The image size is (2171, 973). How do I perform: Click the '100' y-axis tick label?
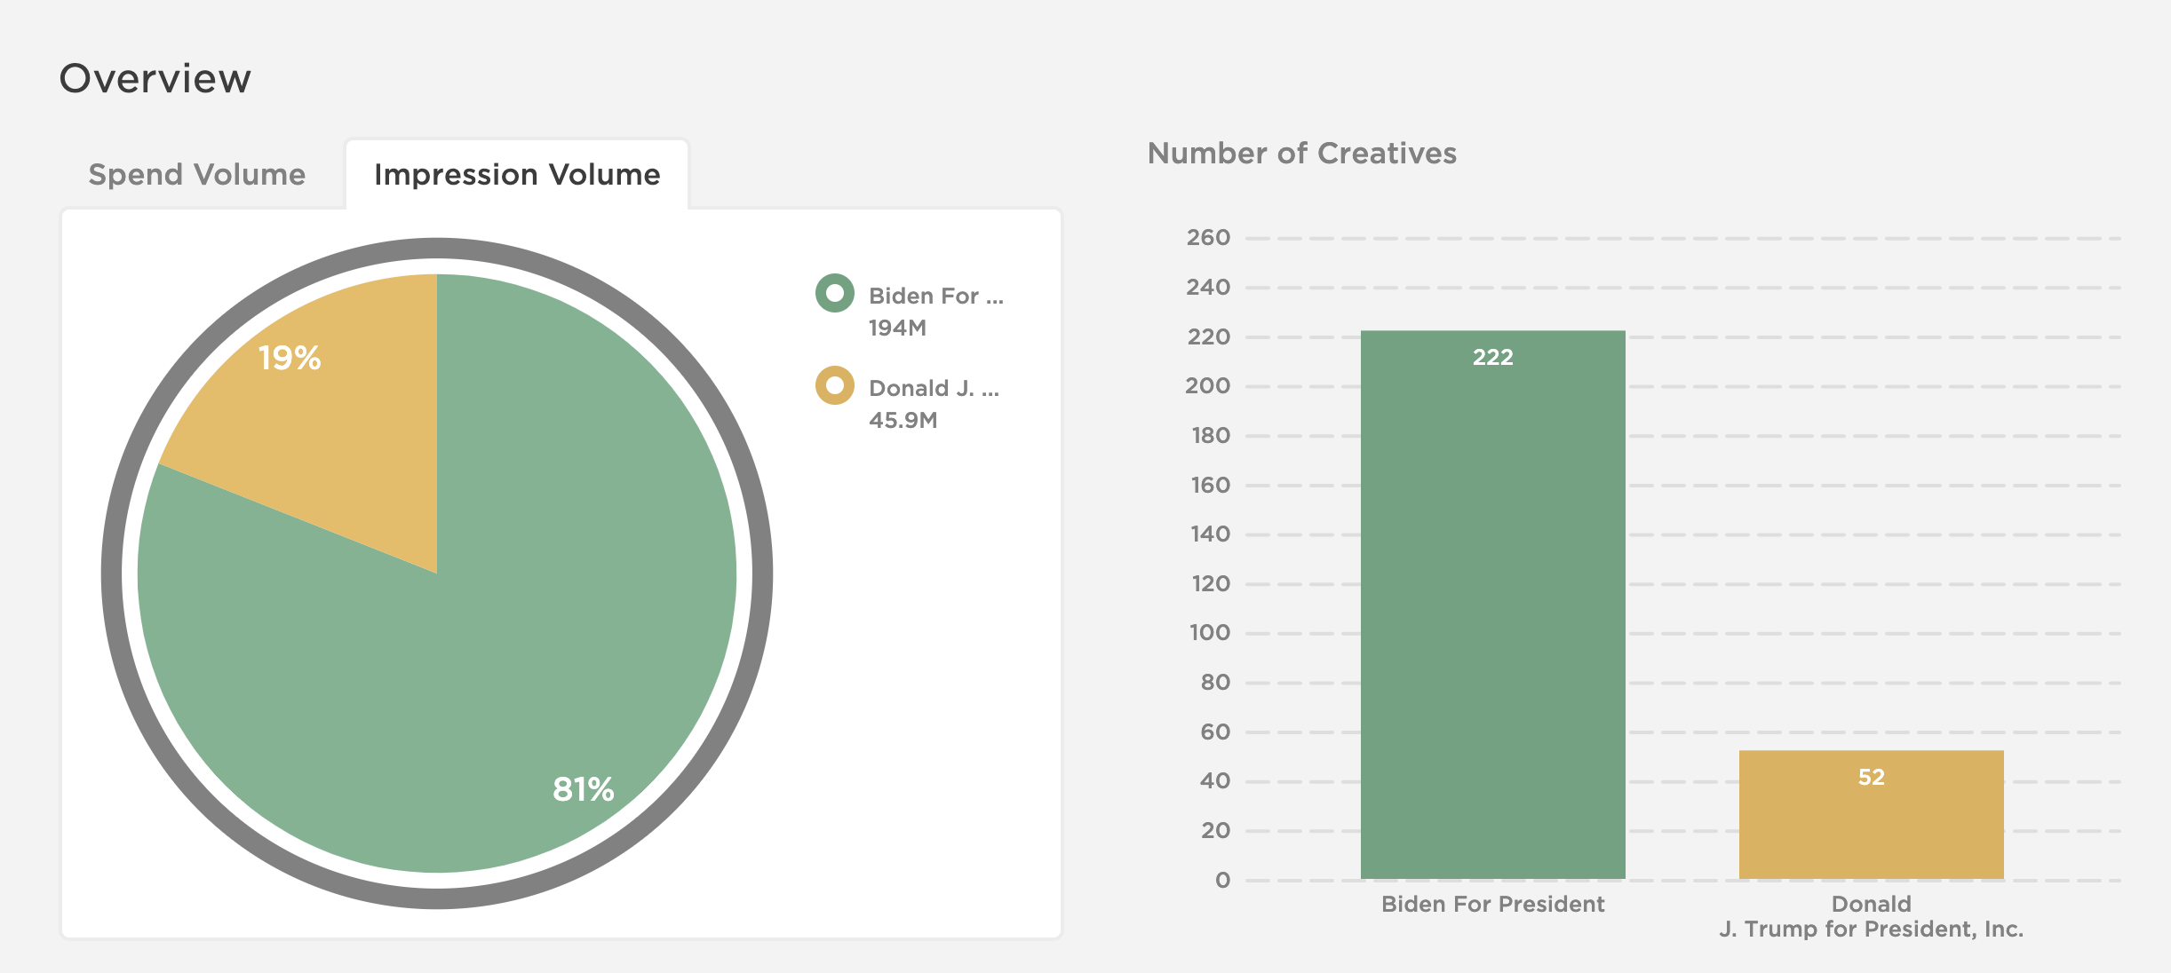pyautogui.click(x=1209, y=633)
